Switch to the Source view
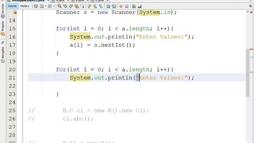This screenshot has height=143, width=254. click(12, 6)
